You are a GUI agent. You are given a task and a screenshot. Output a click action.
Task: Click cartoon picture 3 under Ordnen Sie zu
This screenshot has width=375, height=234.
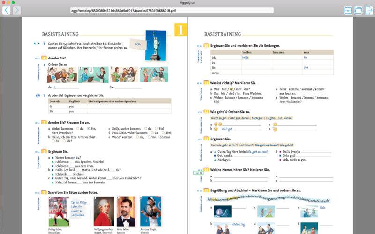click(124, 75)
